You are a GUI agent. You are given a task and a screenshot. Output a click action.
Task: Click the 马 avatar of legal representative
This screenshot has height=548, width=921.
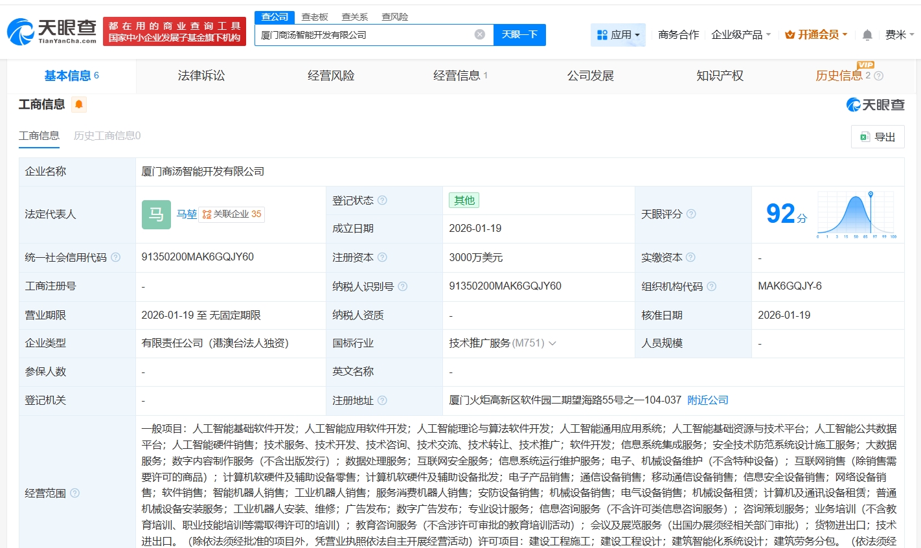(x=156, y=214)
